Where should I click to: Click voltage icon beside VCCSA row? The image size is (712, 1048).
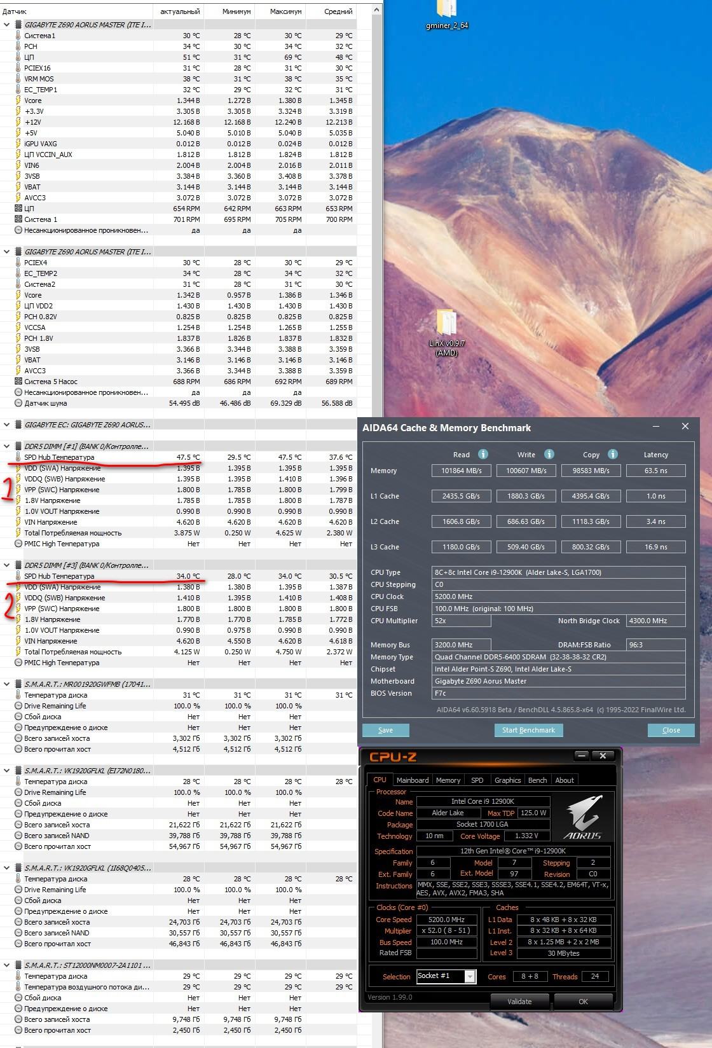pyautogui.click(x=18, y=327)
